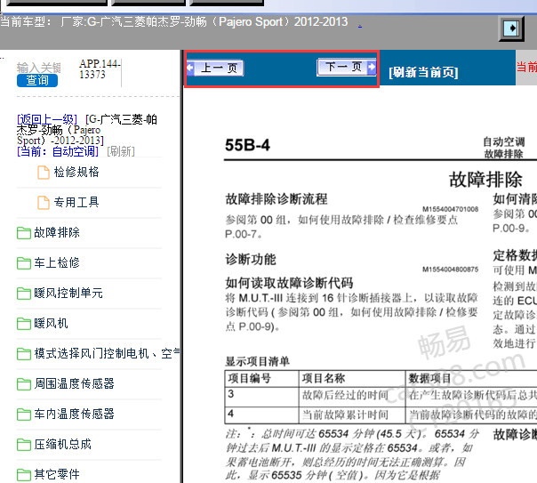Screen dimensions: 537x483
Task: Expand the 车内温度传感器 folder
Action: coord(74,414)
